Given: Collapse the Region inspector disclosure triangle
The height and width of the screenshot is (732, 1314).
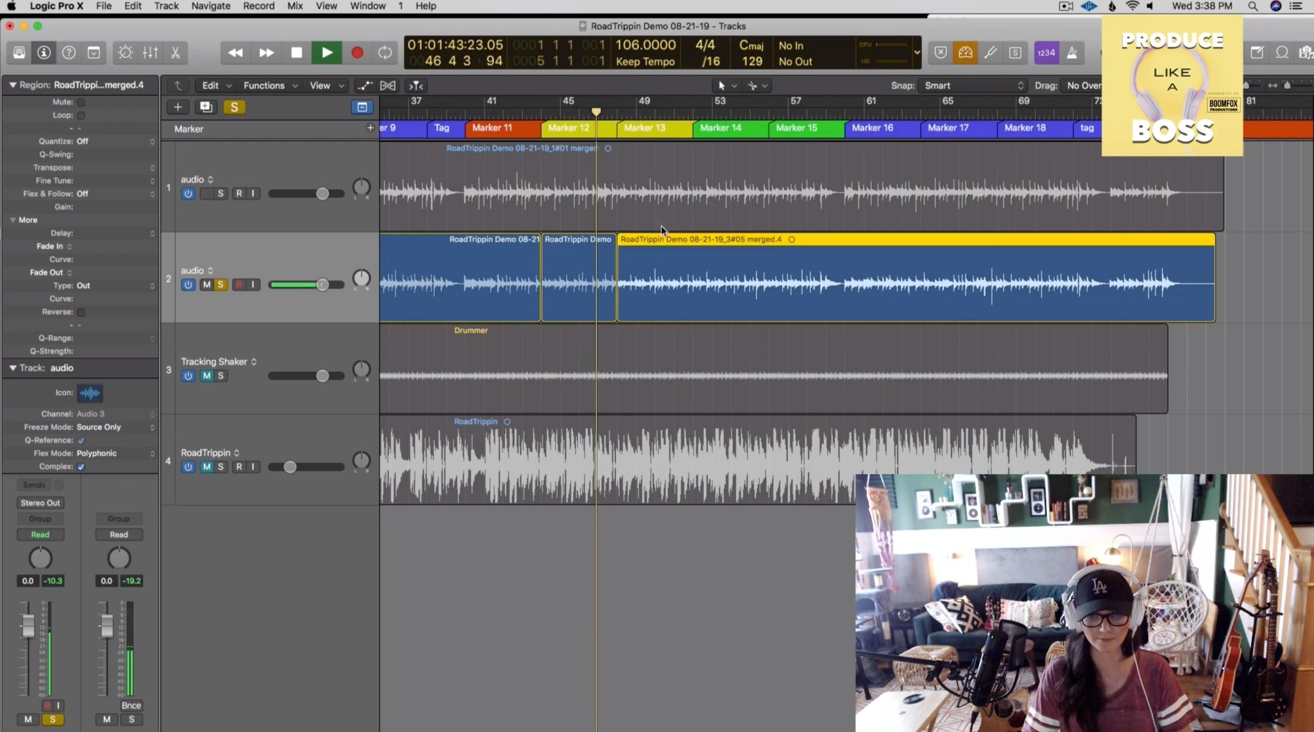Looking at the screenshot, I should click(12, 85).
